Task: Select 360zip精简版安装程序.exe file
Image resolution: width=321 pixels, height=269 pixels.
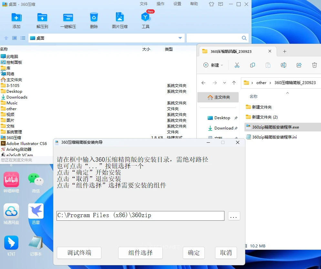Action: click(x=283, y=127)
